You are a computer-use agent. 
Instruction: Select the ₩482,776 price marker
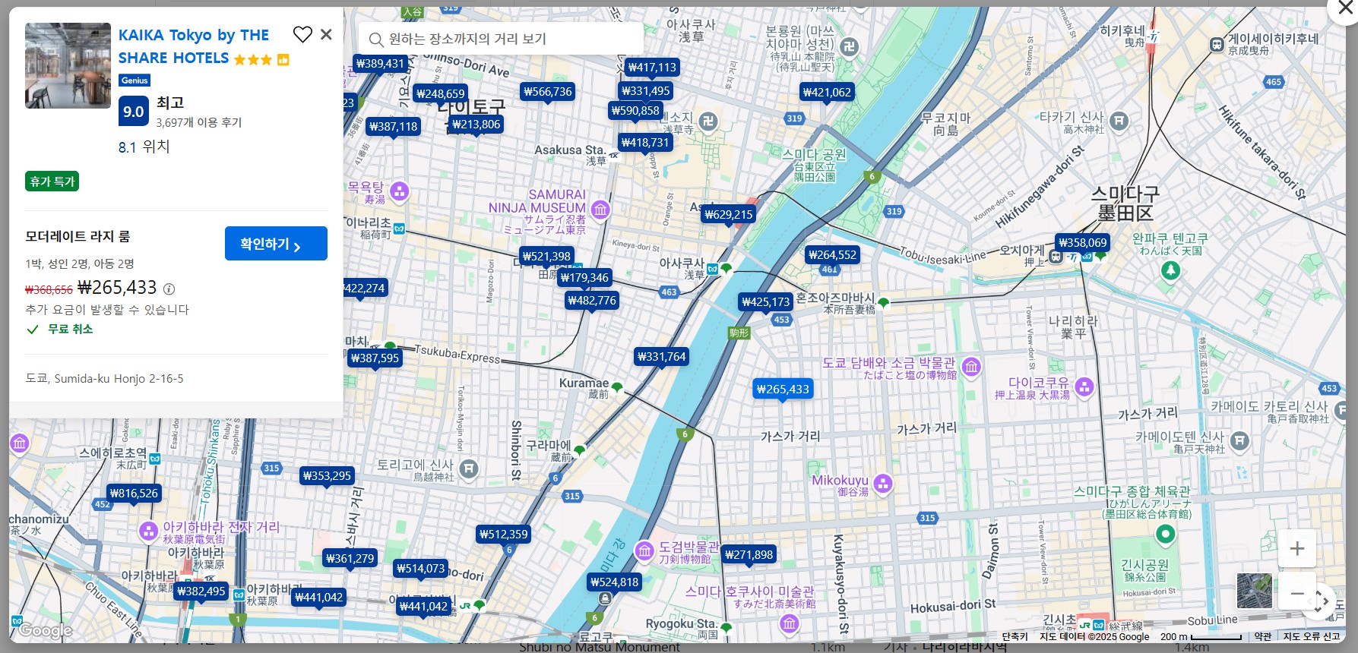click(x=592, y=300)
